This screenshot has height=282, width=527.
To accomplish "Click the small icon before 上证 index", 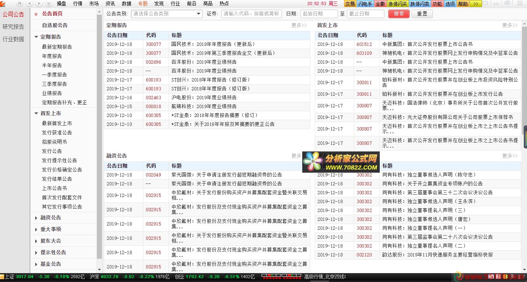I will [2, 277].
